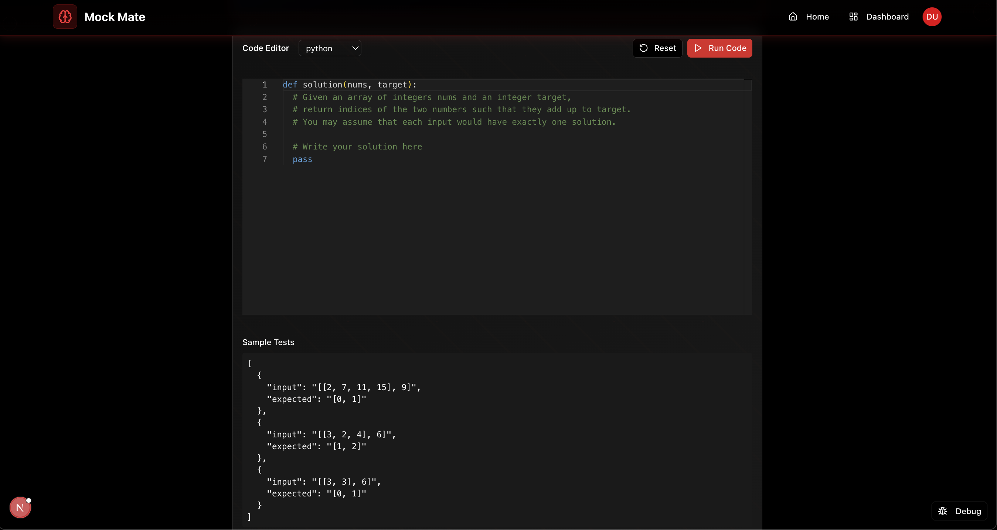This screenshot has width=997, height=530.
Task: Click line number 5 in gutter
Action: pyautogui.click(x=264, y=134)
